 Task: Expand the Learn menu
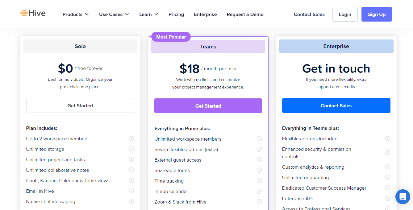(x=148, y=14)
